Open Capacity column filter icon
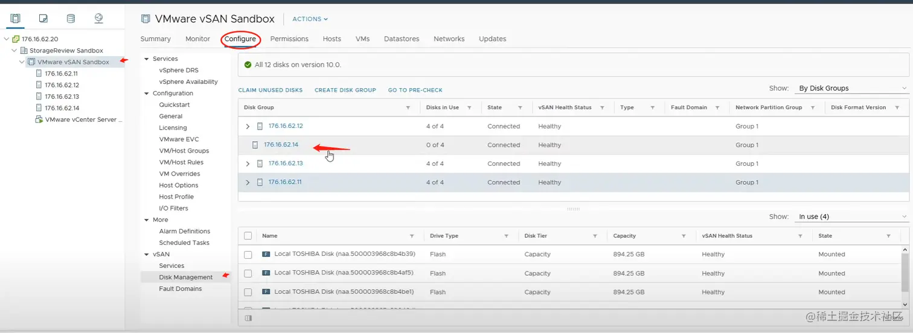This screenshot has width=913, height=333. (684, 236)
